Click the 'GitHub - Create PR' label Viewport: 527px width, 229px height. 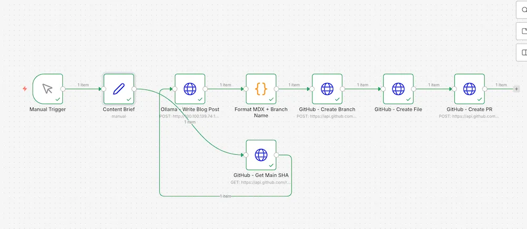pyautogui.click(x=470, y=109)
